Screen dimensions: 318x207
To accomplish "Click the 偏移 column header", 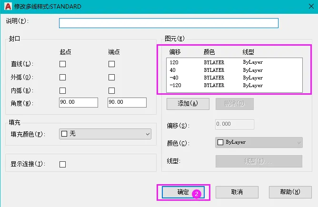I will click(x=175, y=52).
